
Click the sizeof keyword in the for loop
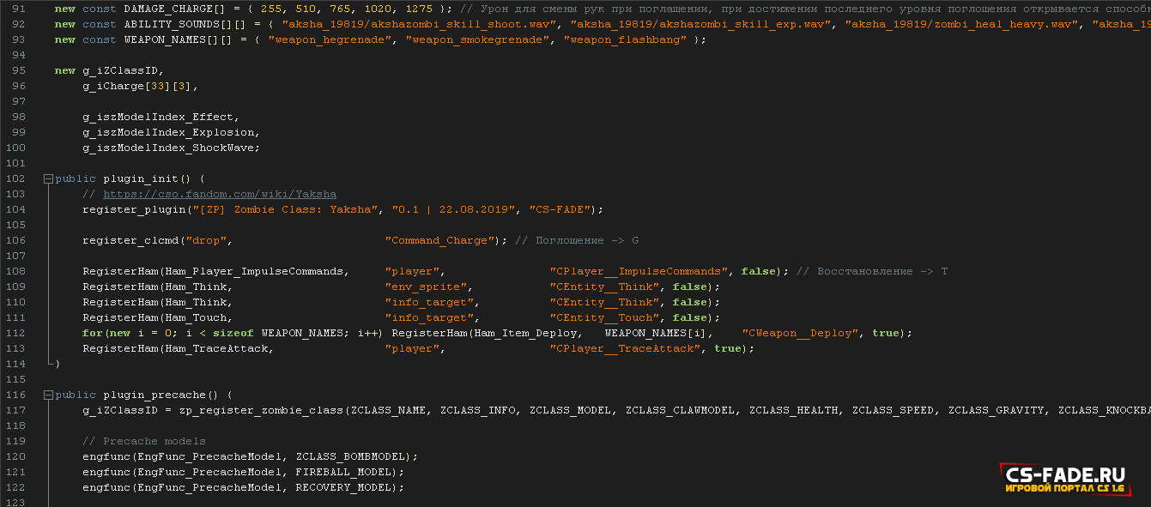click(233, 333)
